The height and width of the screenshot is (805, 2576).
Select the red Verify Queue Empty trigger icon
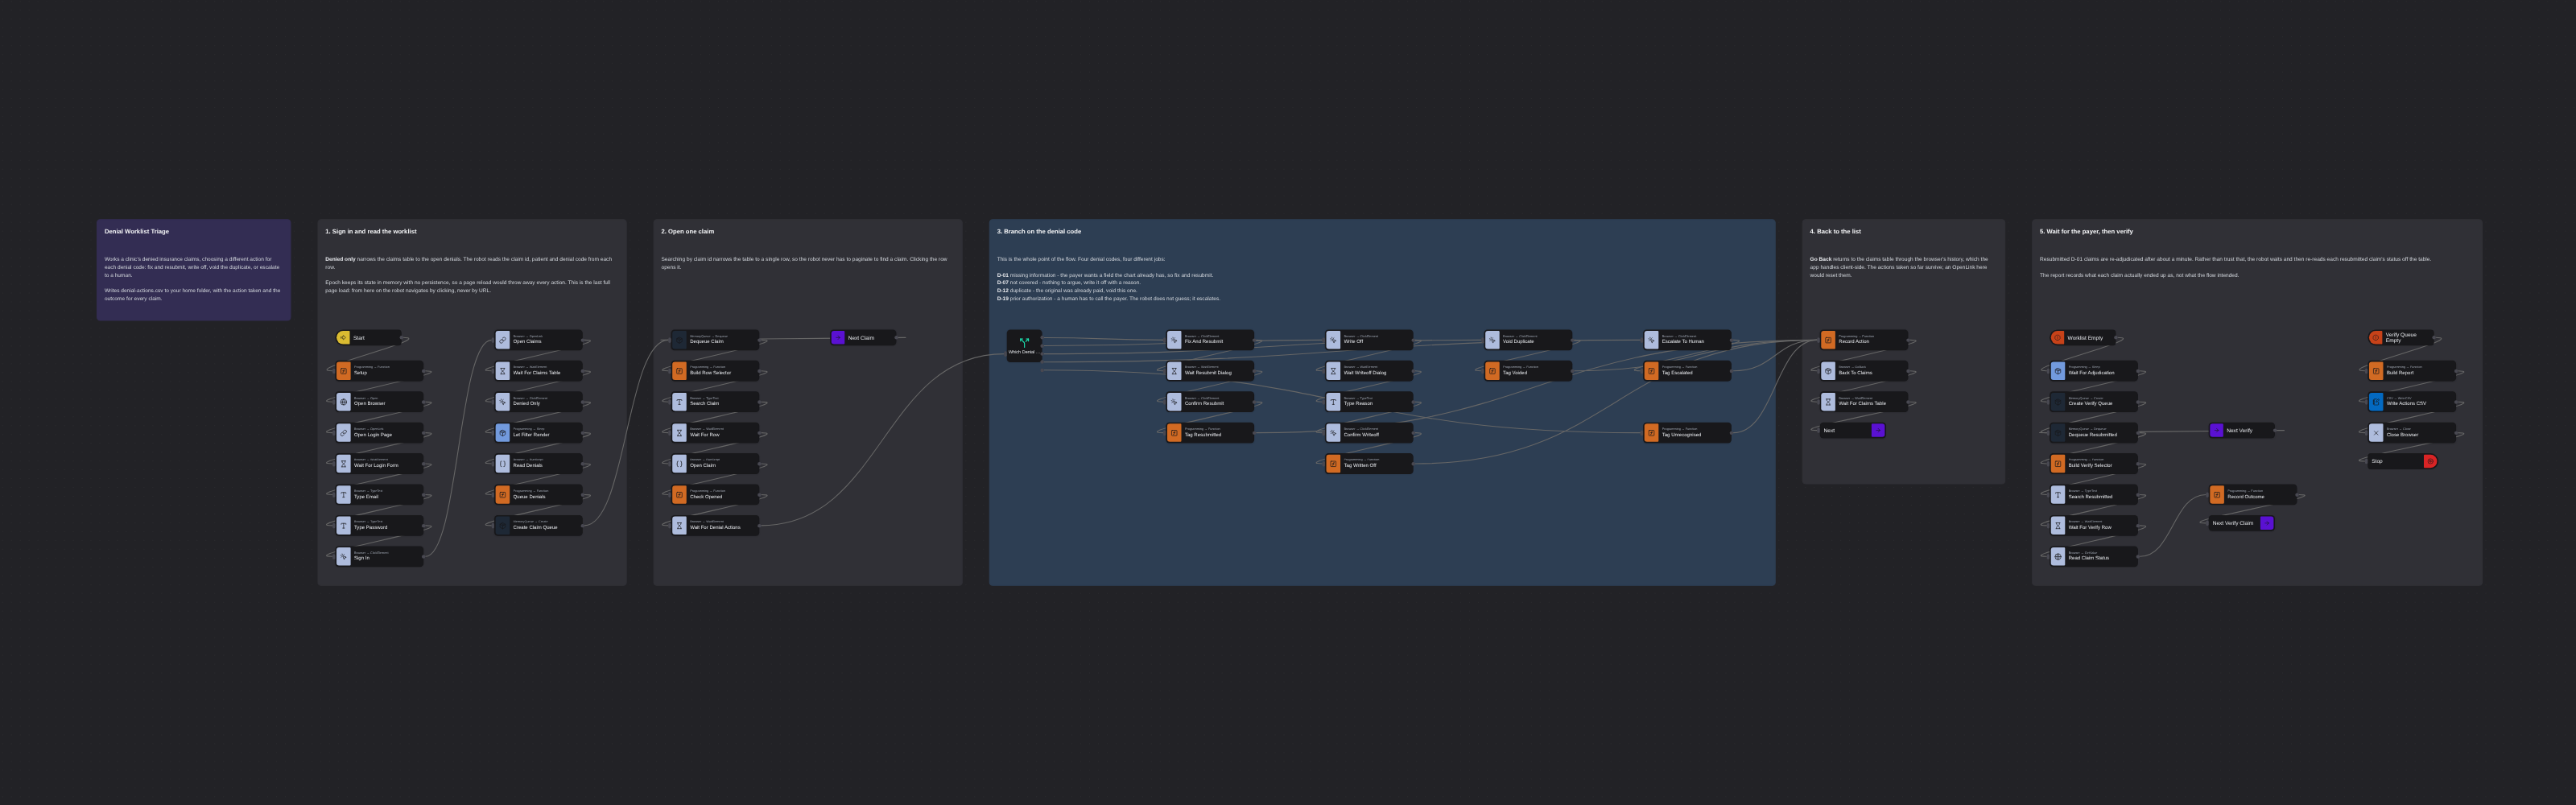coord(2376,338)
